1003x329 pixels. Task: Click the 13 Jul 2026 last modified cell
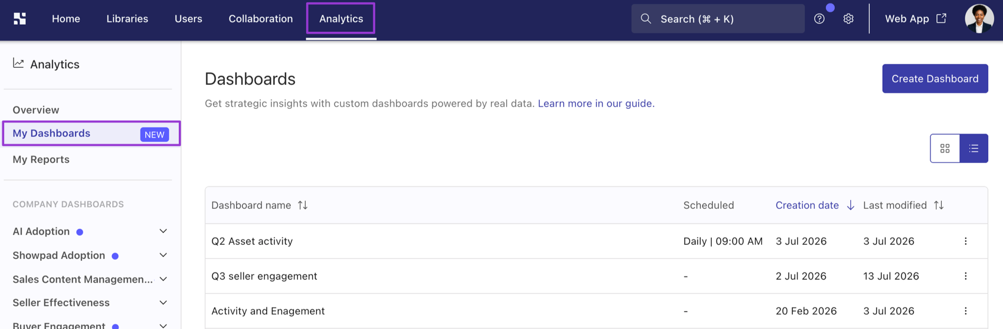(x=891, y=276)
